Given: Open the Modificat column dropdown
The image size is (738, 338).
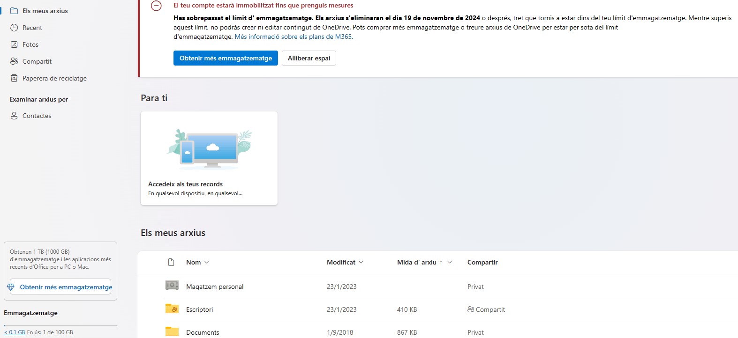Looking at the screenshot, I should 361,263.
